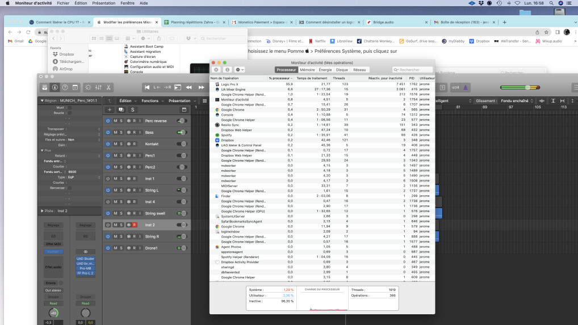The image size is (578, 325).
Task: Collapse the Région MUNICH_Perc disclosure triangle
Action: 42,100
